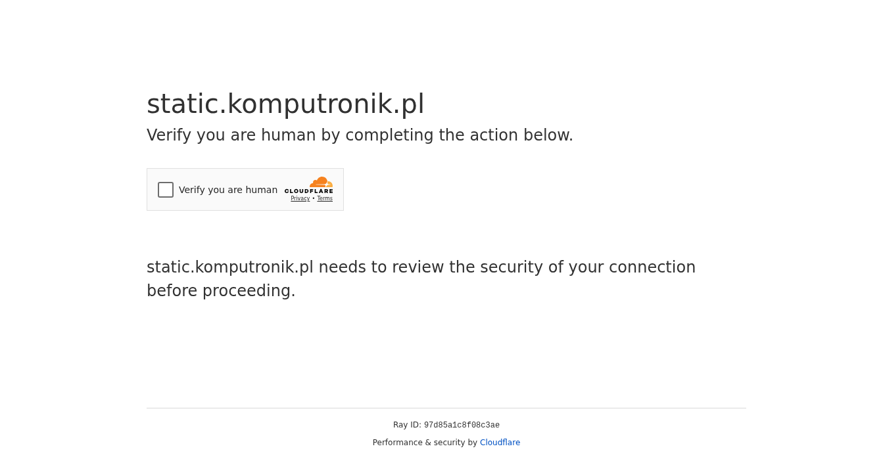Click the horizontal divider above Ray ID
883x459 pixels.
[446, 408]
